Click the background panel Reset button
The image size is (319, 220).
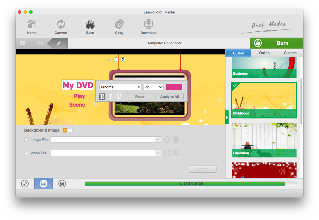click(203, 169)
